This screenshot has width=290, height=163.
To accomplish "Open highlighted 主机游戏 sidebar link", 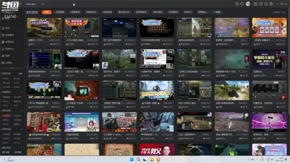I will 7,116.
